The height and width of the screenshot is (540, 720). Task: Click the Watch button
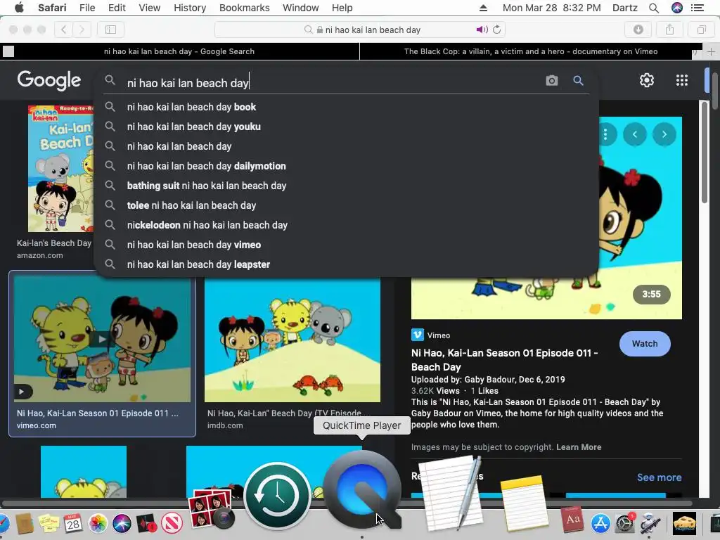pos(645,343)
